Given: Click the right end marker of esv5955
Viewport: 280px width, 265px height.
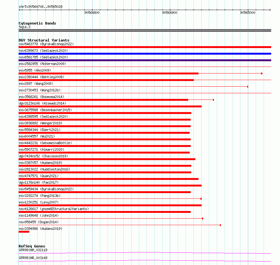Looking at the screenshot, I should click(262, 73).
